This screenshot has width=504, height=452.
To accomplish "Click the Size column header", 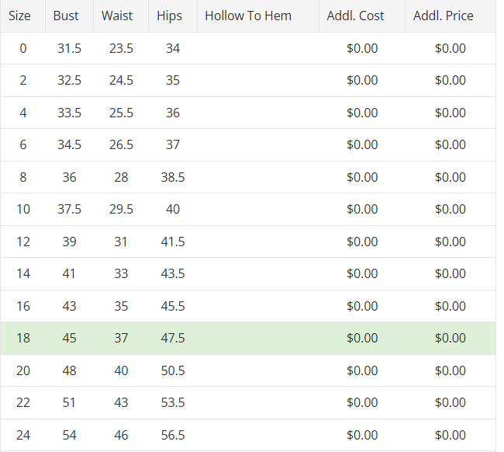I will (19, 16).
